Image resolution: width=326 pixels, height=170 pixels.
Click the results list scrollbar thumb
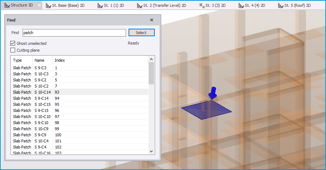pyautogui.click(x=152, y=73)
